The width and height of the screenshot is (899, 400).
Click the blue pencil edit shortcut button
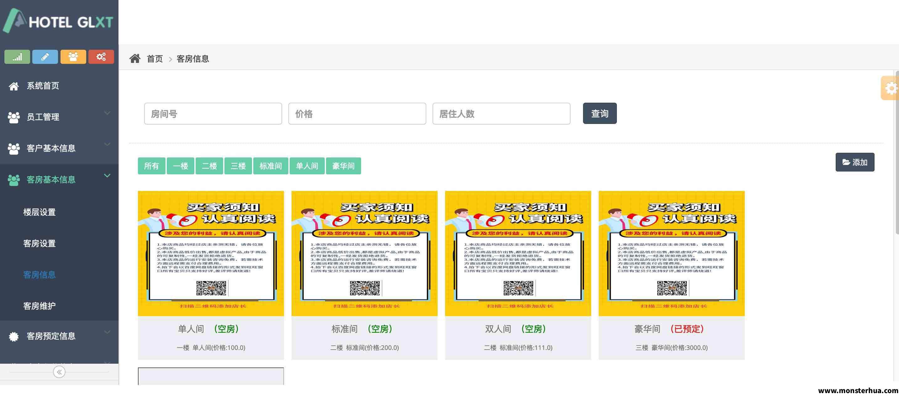pyautogui.click(x=45, y=57)
